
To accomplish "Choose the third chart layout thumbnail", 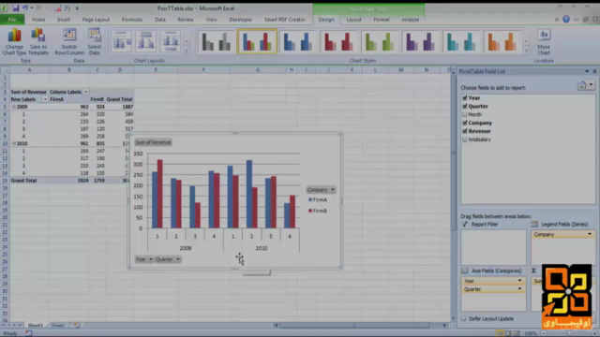I will coord(171,41).
